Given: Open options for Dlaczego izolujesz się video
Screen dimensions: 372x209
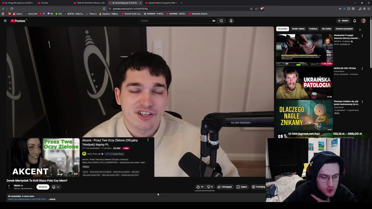Looking at the screenshot, I should pyautogui.click(x=362, y=102).
